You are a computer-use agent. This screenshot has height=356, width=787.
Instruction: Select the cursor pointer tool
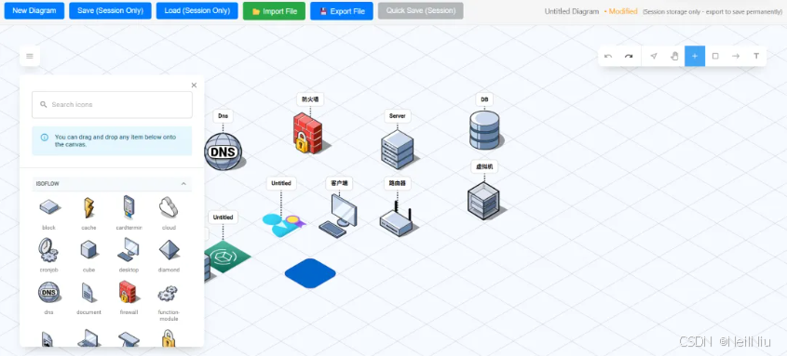[x=654, y=56]
